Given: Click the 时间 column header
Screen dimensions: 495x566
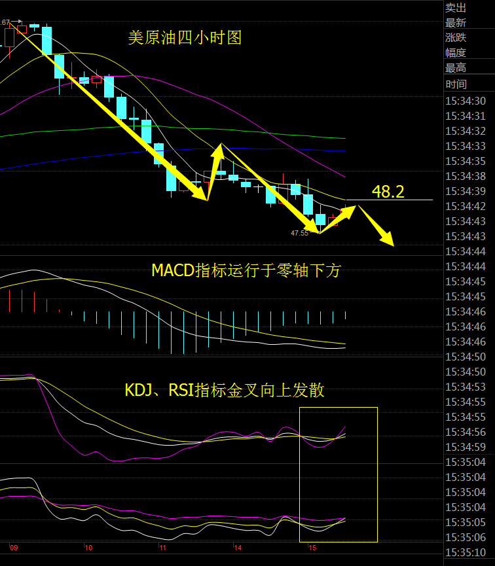Looking at the screenshot, I should [x=456, y=84].
